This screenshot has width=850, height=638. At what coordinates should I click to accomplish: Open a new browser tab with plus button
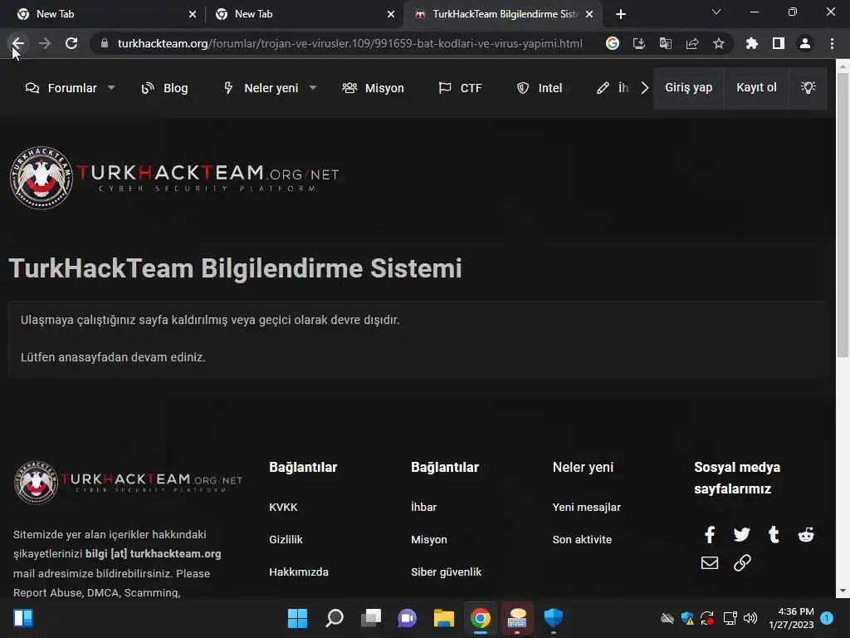point(621,14)
